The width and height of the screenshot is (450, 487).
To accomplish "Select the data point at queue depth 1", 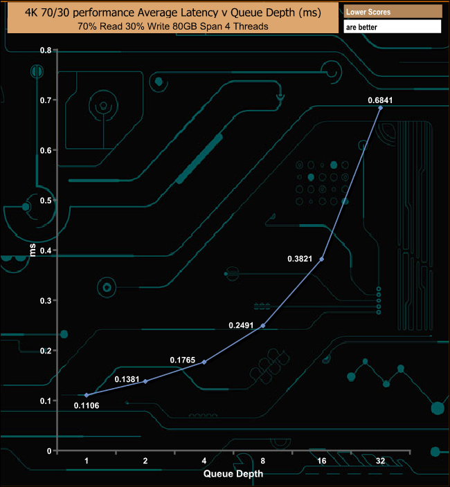I will 87,395.
